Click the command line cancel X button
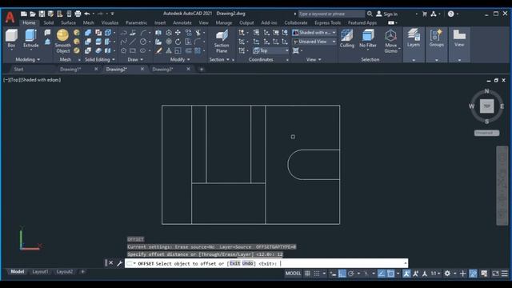Screen dimensions: 512x288 tap(111, 263)
